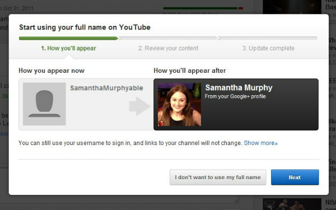Click the third empty progress bar segment
The width and height of the screenshot is (336, 210).
coord(268,38)
